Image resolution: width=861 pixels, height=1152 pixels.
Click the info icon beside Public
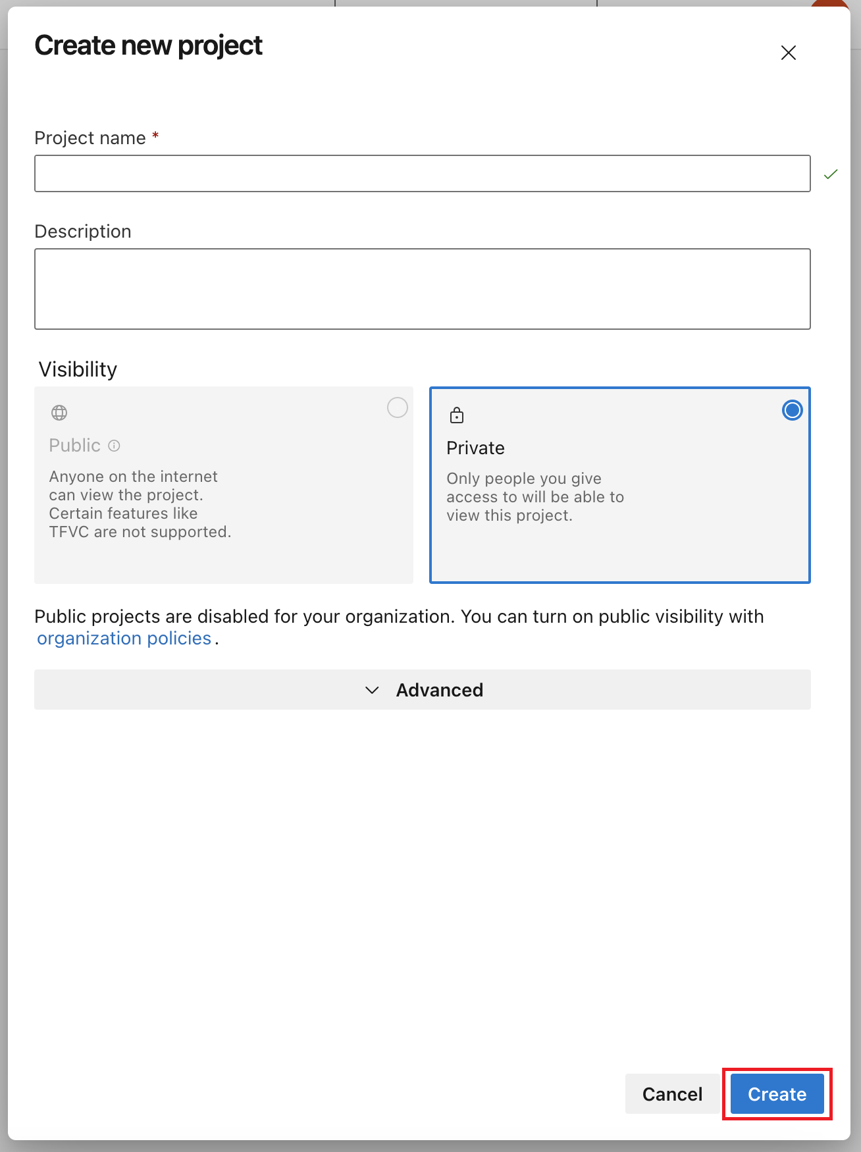point(114,446)
